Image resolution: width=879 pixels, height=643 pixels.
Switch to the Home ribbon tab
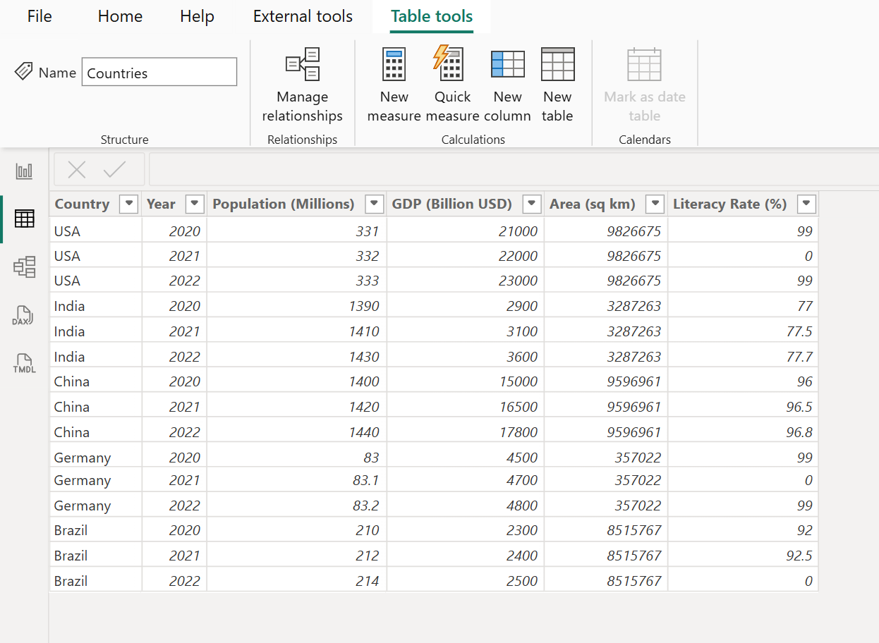pos(119,16)
